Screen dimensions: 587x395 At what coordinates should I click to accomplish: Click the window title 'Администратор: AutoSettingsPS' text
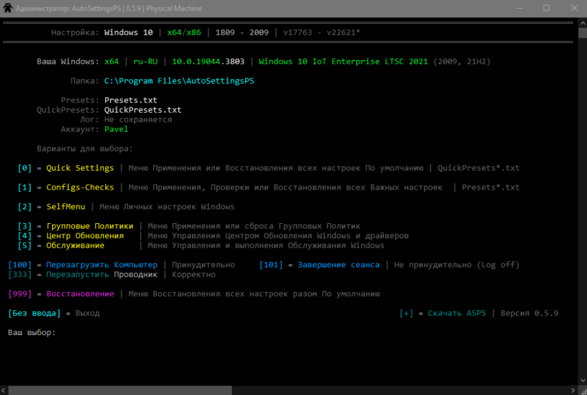click(x=68, y=9)
